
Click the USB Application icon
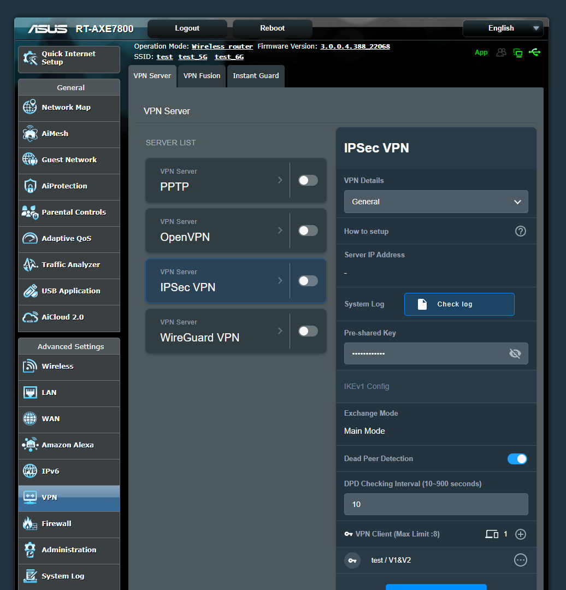(x=30, y=291)
